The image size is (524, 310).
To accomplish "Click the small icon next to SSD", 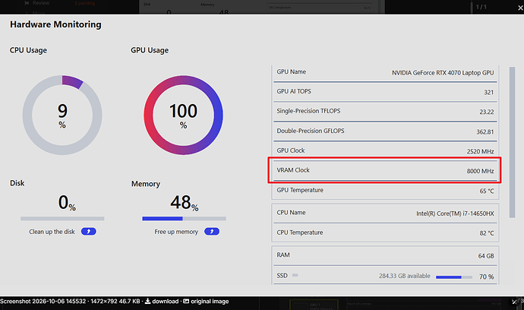I will point(295,275).
